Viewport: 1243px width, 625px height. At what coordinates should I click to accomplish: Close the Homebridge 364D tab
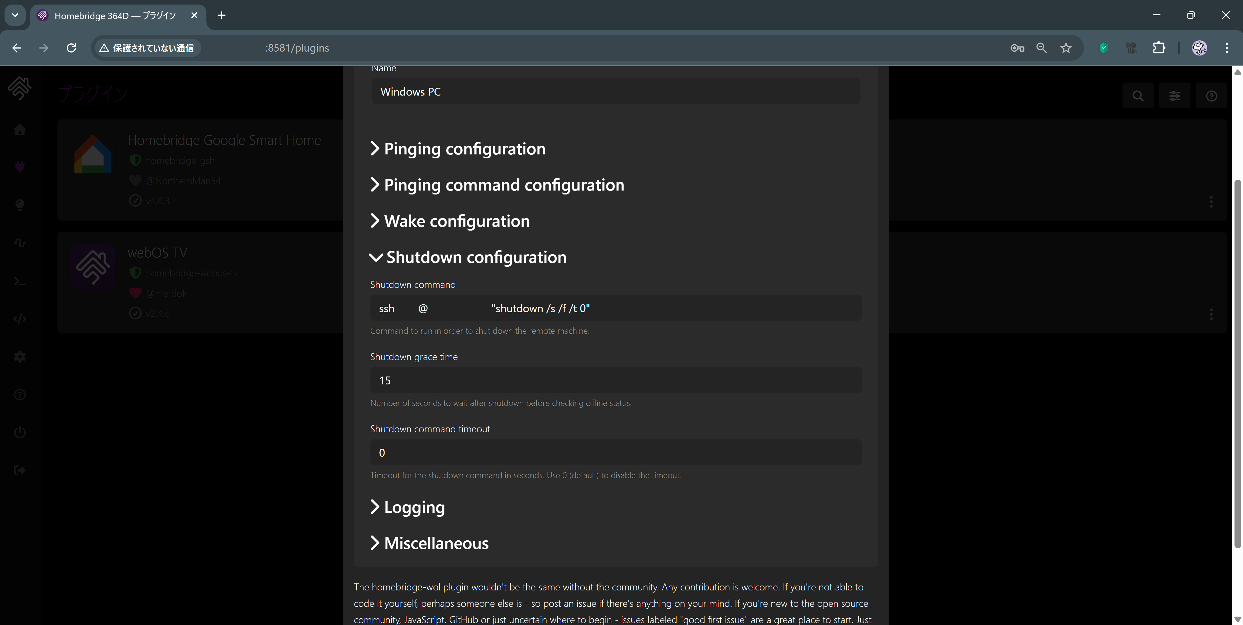[x=194, y=15]
